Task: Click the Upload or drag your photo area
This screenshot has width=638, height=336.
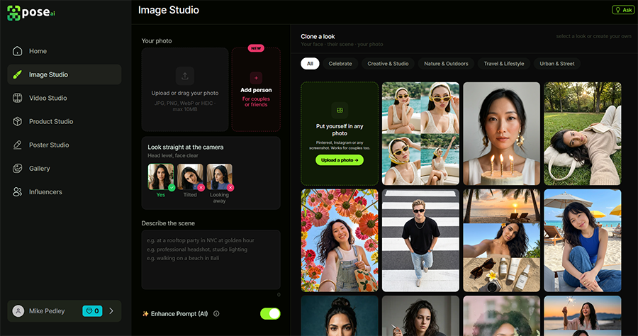Action: 185,89
